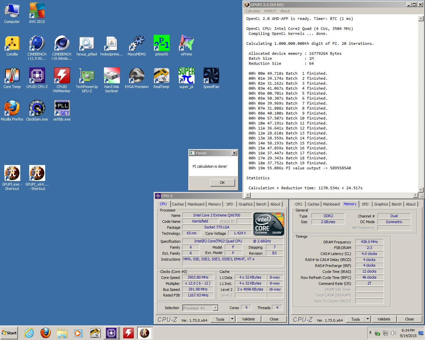
Task: Switch to HWMonitor in the taskbar
Action: [x=128, y=333]
